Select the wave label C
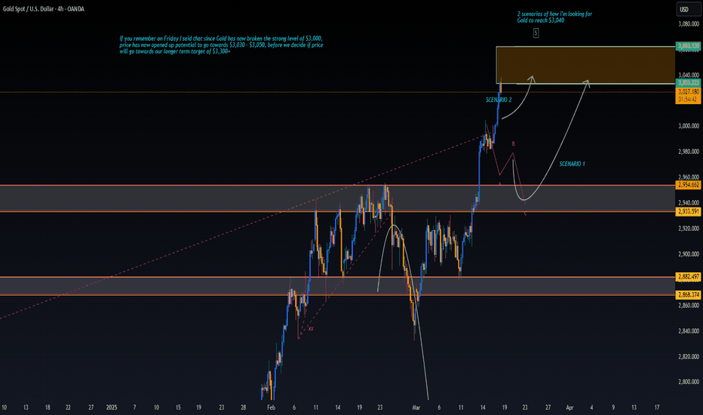The width and height of the screenshot is (703, 415). [525, 214]
